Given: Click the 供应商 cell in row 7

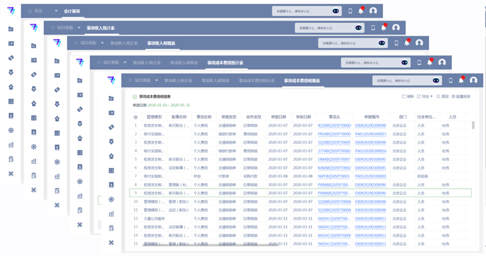Looking at the screenshot, I should [x=422, y=176].
